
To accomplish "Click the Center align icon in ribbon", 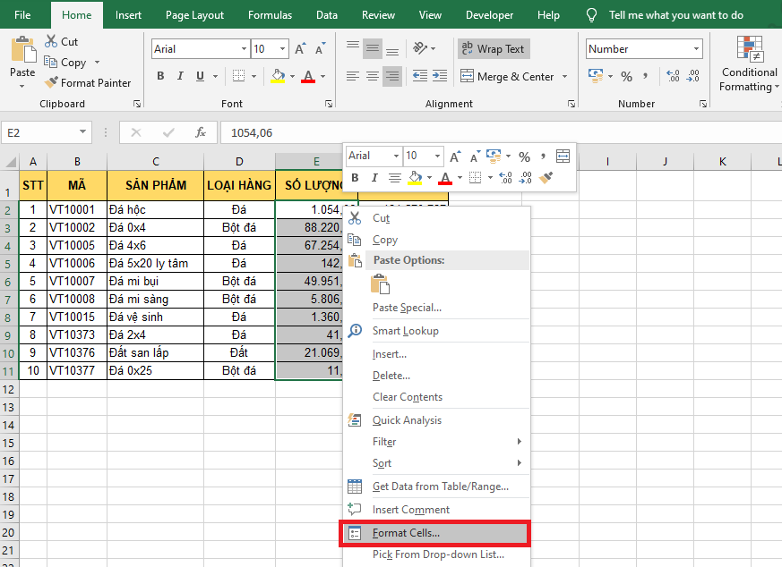I will (x=373, y=77).
